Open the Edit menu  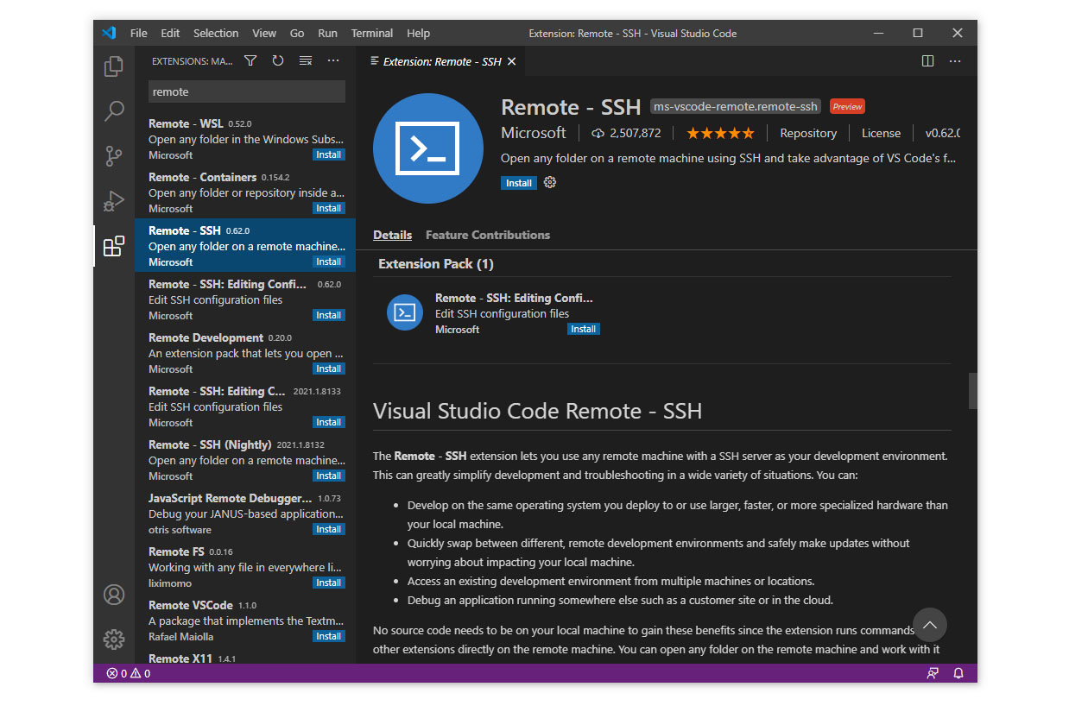[x=171, y=34]
